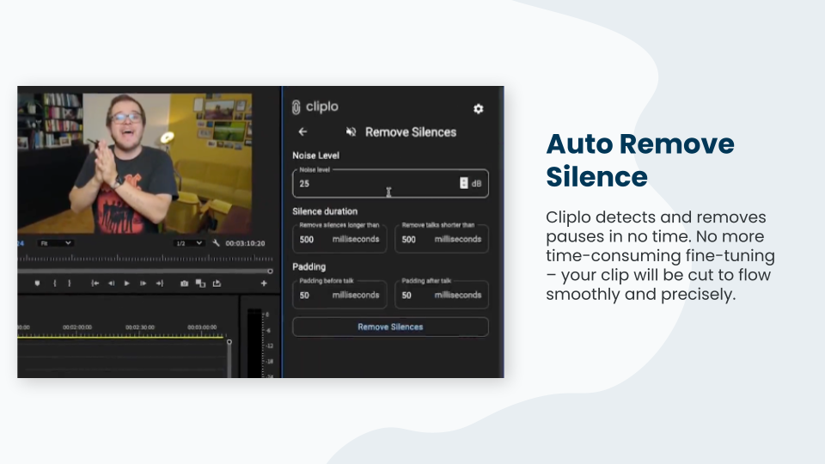This screenshot has height=464, width=825.
Task: Edit Padding before talk field
Action: pyautogui.click(x=339, y=295)
